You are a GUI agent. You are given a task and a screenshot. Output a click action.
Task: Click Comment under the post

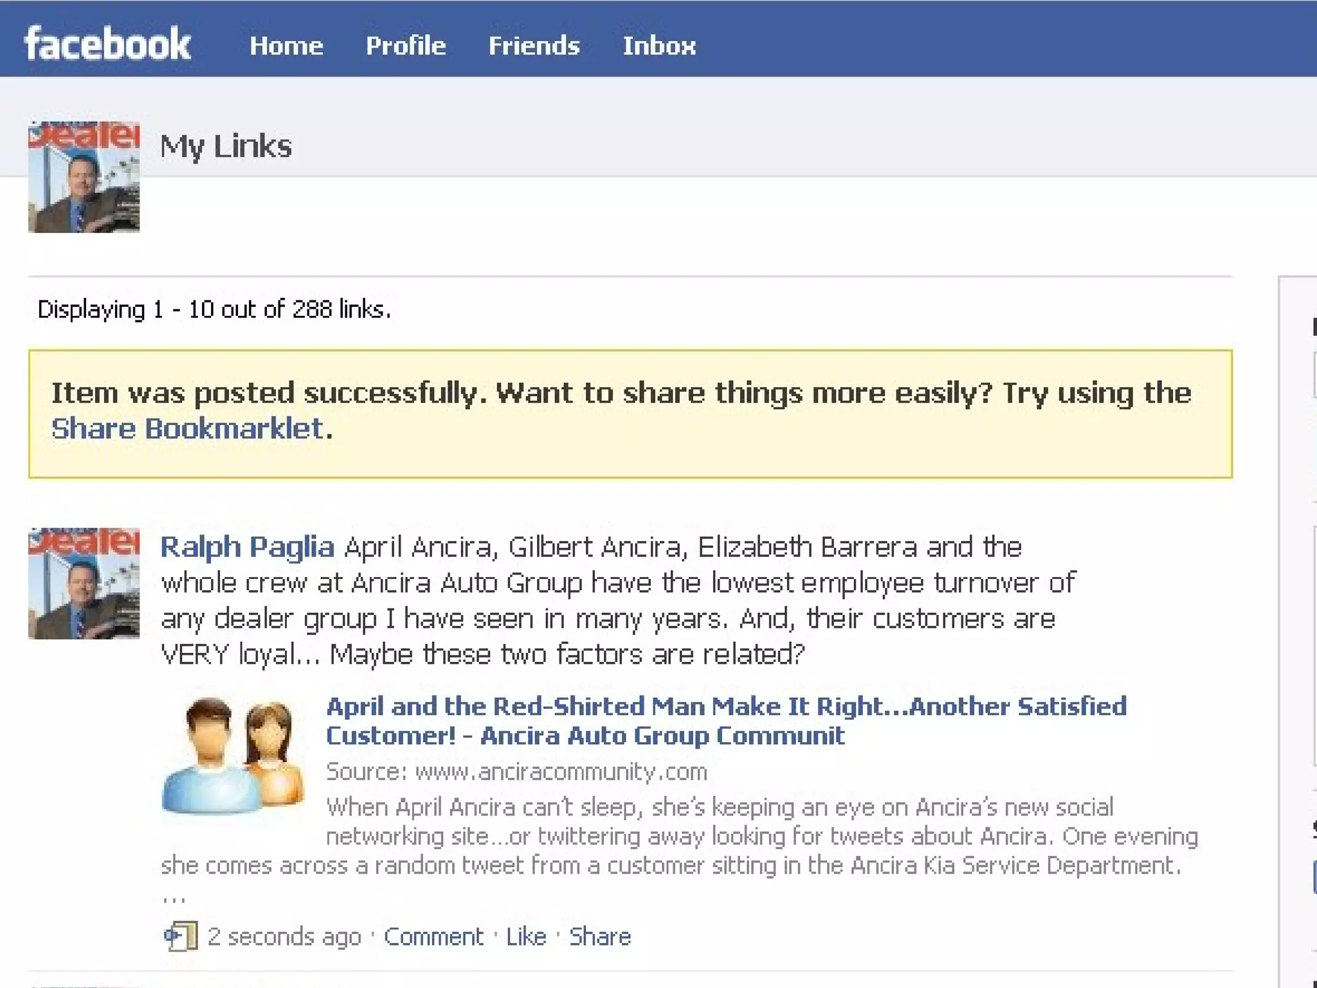pos(433,937)
